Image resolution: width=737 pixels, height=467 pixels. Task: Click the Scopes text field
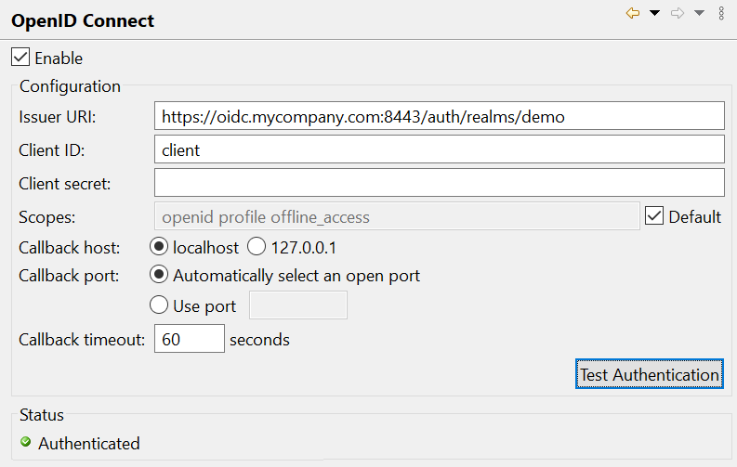[x=397, y=216]
